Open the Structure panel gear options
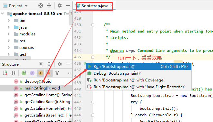 (x=60, y=64)
